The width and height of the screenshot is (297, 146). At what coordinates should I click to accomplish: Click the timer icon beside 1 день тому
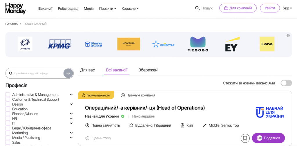click(x=87, y=138)
